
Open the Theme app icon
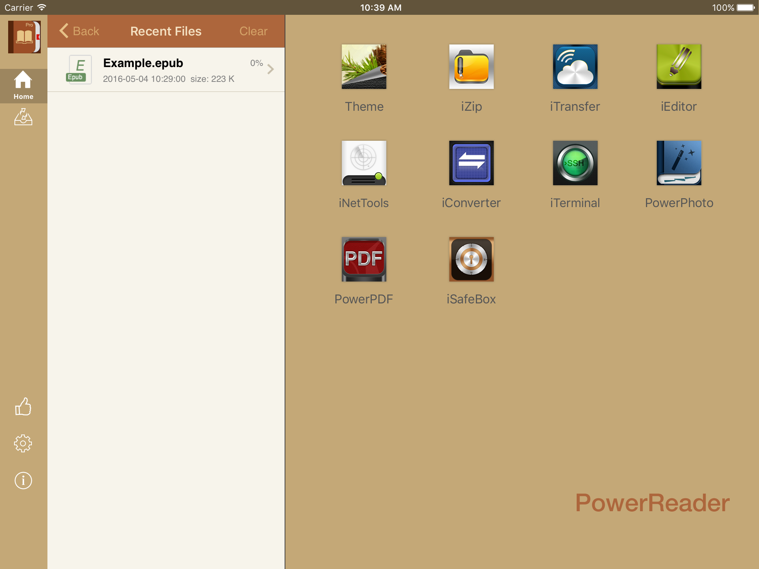[x=364, y=67]
